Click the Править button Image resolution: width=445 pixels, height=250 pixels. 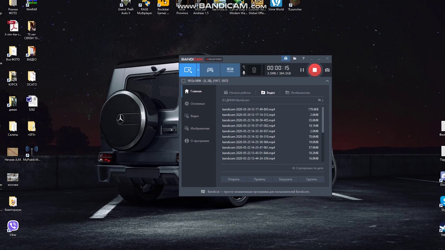click(x=259, y=179)
